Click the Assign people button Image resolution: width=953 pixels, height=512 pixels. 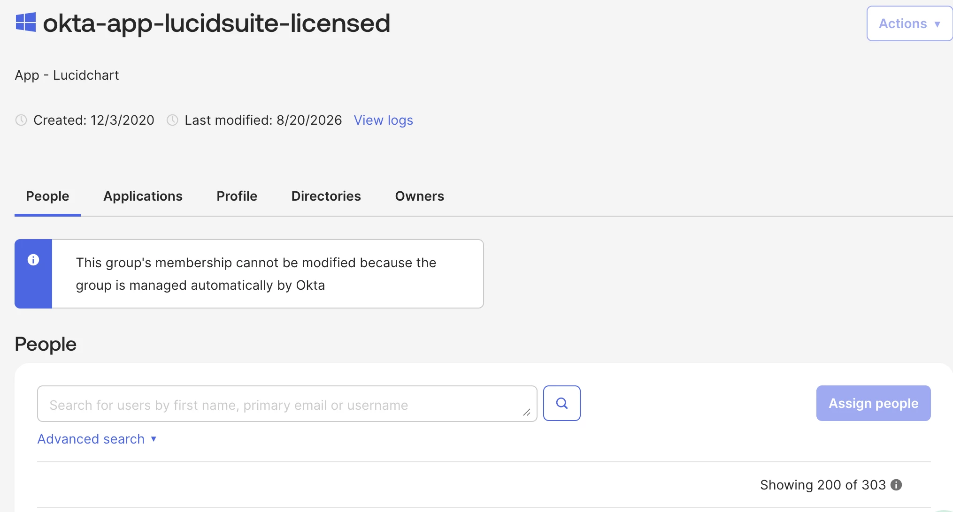[873, 403]
